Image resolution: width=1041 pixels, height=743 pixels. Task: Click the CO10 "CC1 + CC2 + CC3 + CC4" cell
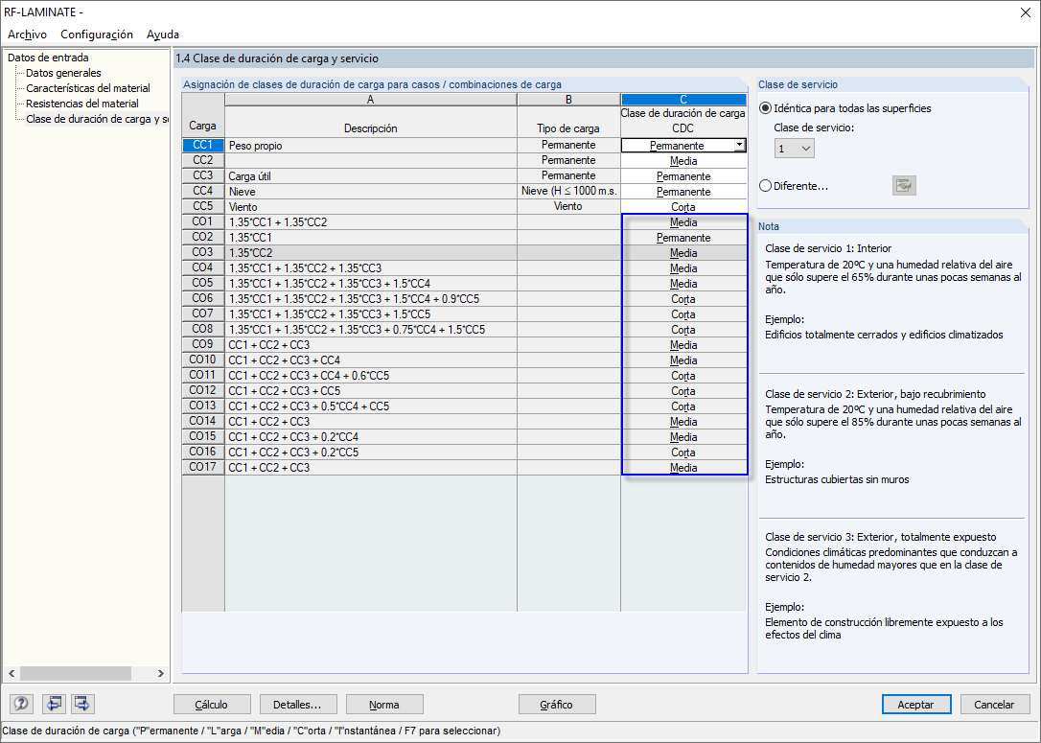click(x=370, y=360)
